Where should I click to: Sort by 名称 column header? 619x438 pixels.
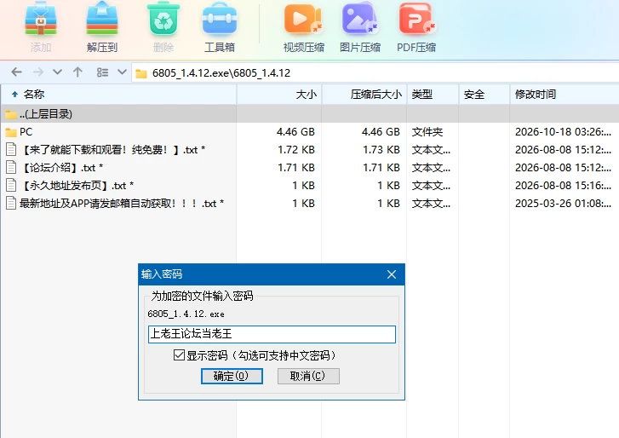[118, 95]
